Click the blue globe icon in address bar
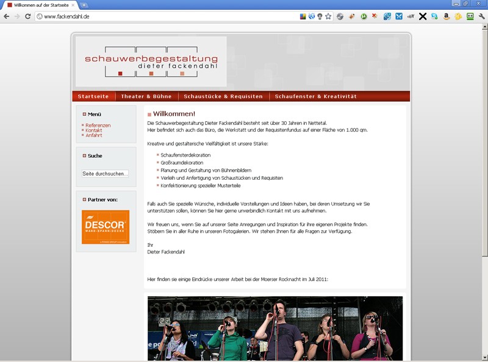Screen dimensions: 488x362 click(312, 16)
